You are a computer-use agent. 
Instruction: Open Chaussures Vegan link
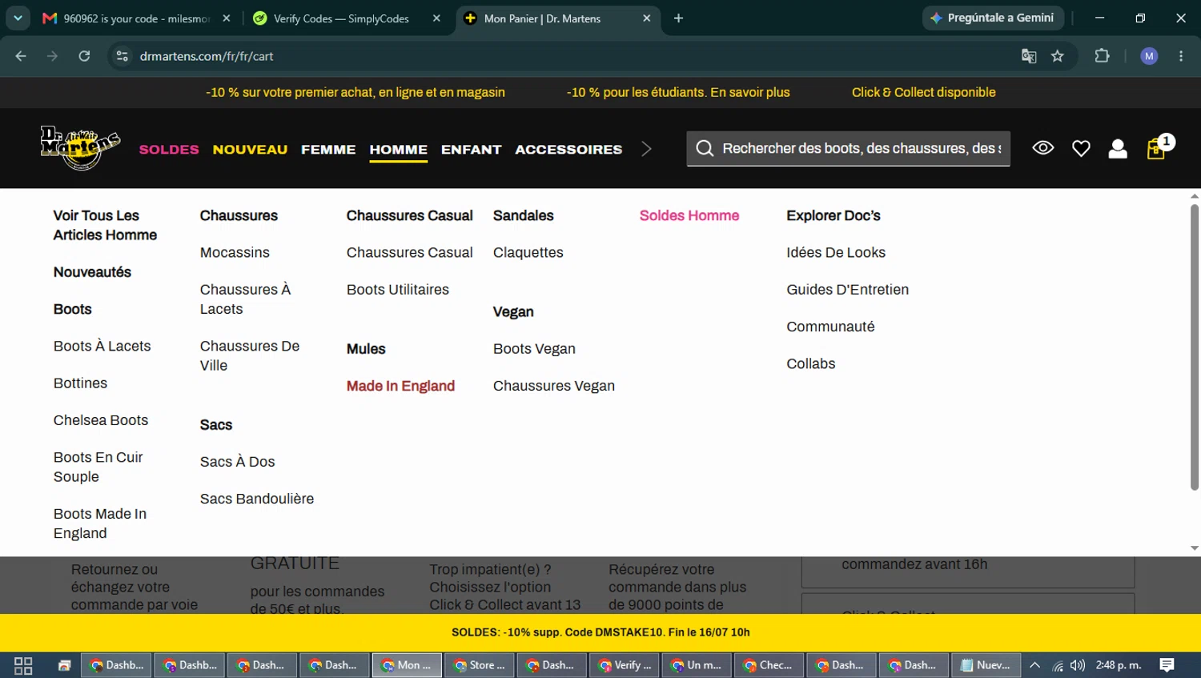[x=554, y=386]
